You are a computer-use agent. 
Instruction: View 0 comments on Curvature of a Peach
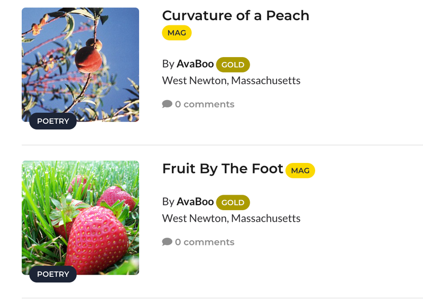[x=204, y=104]
